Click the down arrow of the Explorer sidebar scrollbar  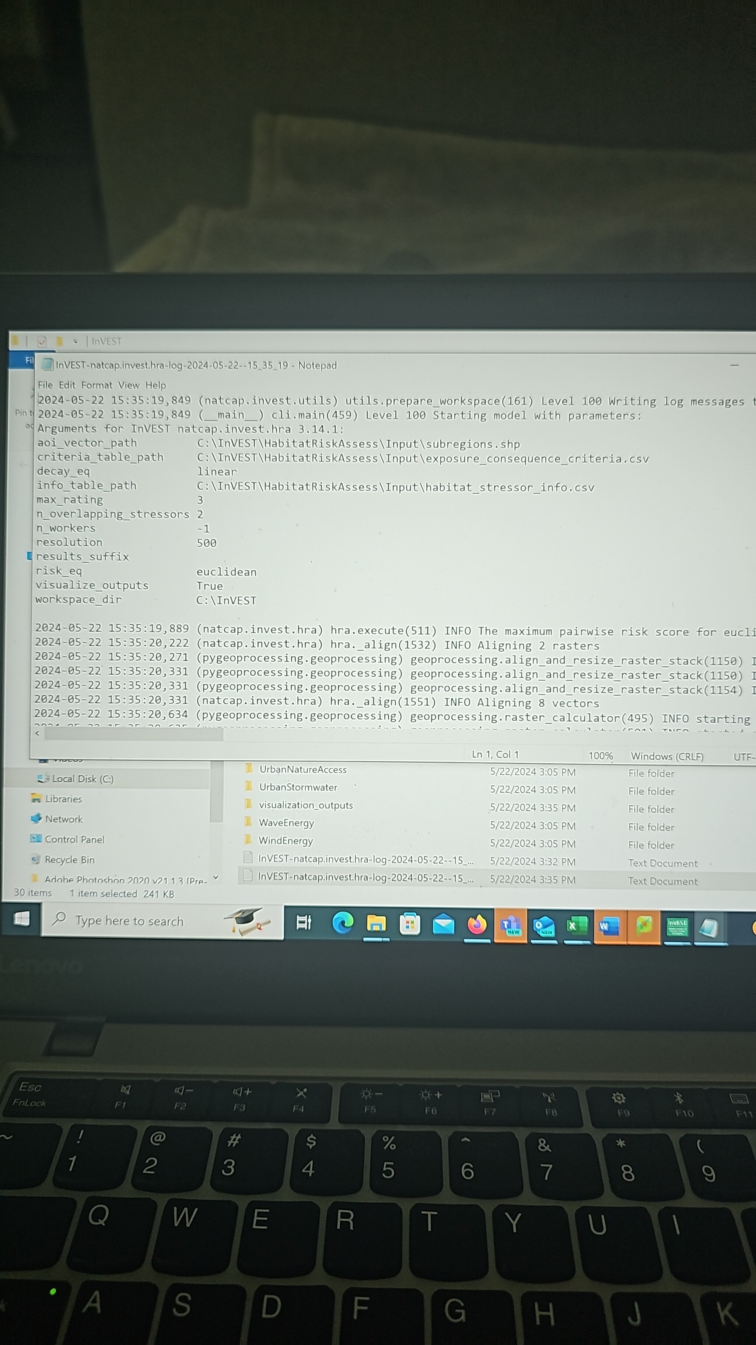(216, 877)
